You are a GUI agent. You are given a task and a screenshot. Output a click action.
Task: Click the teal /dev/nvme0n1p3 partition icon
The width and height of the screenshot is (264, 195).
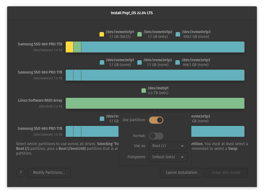point(178,34)
